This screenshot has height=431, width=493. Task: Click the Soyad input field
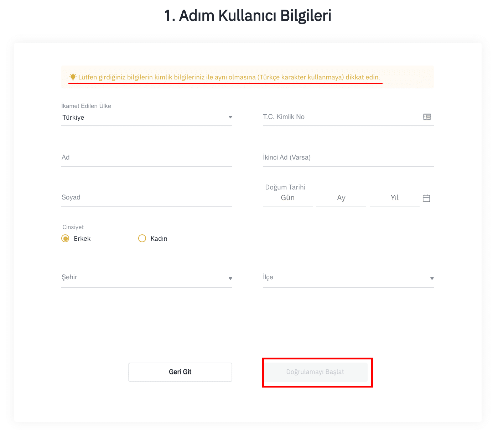146,197
